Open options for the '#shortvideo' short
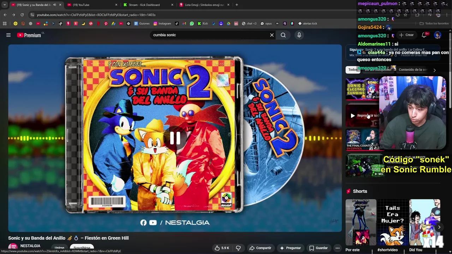The image size is (452, 254). [x=404, y=251]
